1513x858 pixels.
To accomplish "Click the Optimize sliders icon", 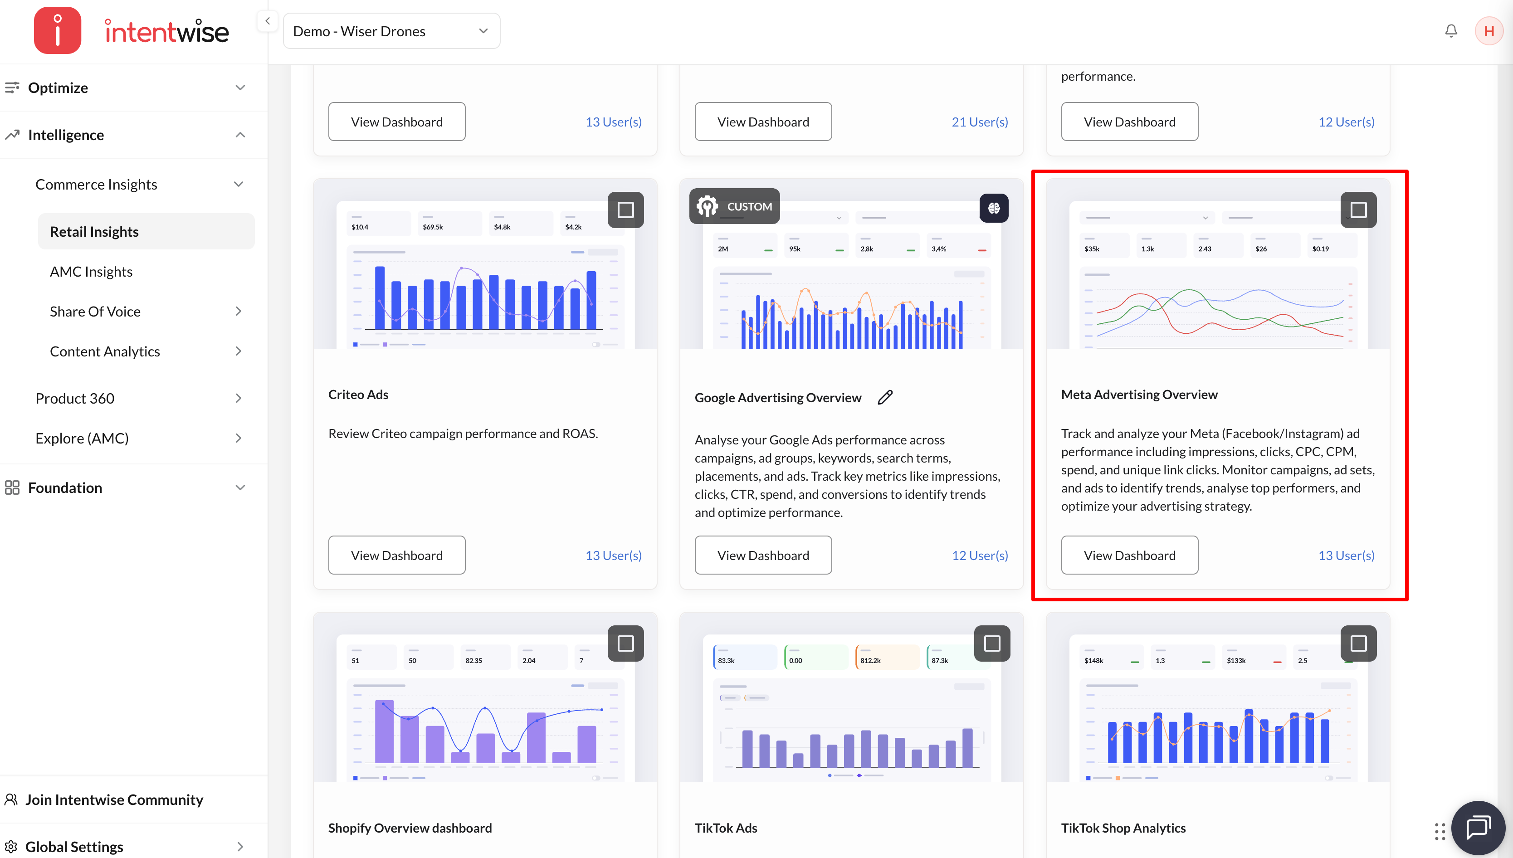I will click(12, 87).
